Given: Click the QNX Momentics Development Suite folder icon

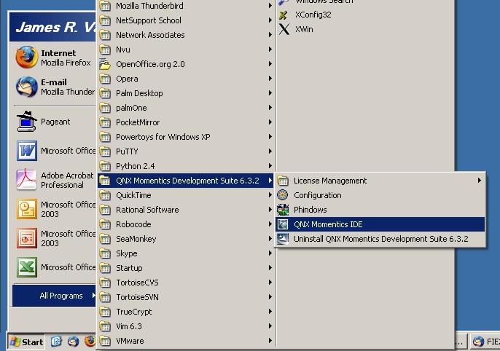Looking at the screenshot, I should [105, 181].
